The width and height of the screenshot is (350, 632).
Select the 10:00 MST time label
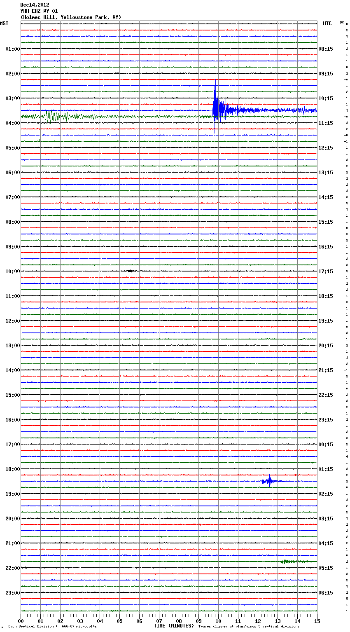[x=13, y=272]
